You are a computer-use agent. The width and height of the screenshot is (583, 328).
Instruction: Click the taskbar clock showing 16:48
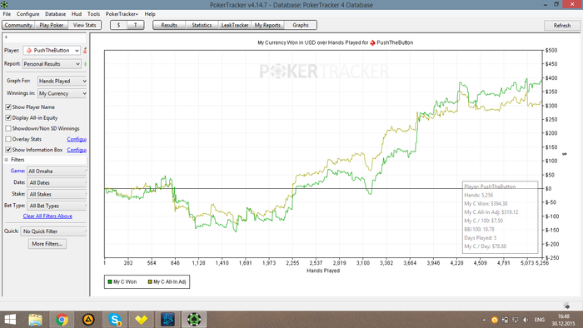564,320
